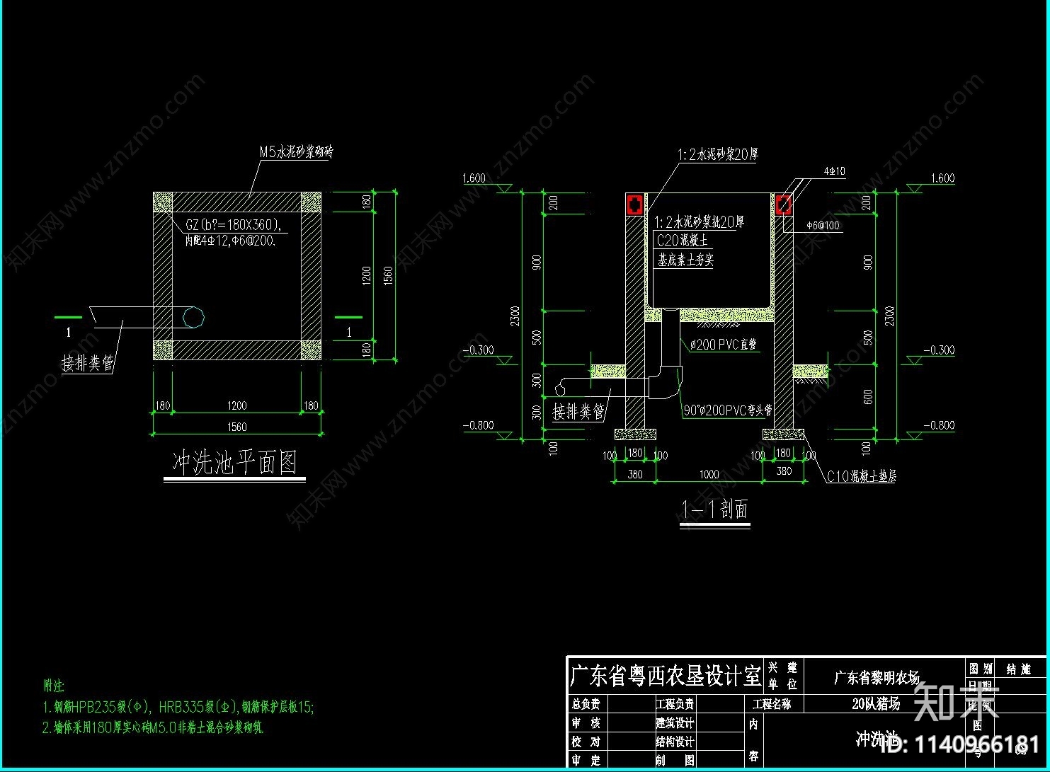Screen dimensions: 1050x772
Task: Click the left section cut marker '1' in plan
Action: point(69,332)
